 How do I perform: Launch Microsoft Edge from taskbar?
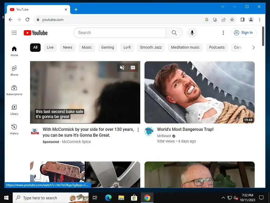tap(108, 198)
